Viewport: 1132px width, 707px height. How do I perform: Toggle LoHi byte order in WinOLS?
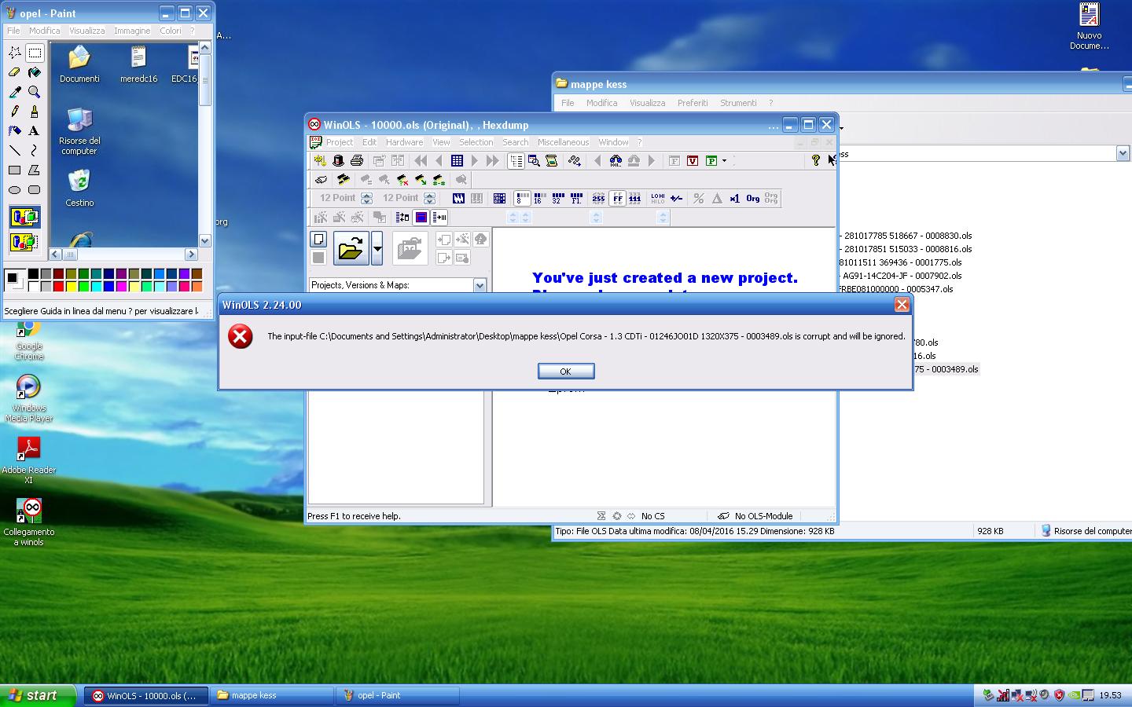(x=658, y=199)
